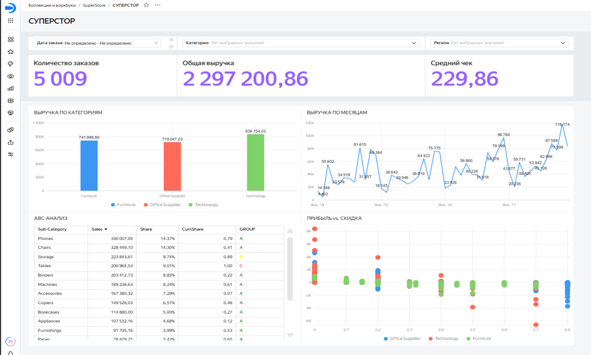Viewport: 591px width, 355px height.
Task: Click the green Technology bar
Action: [255, 162]
